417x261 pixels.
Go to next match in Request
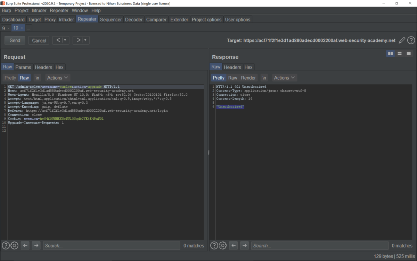(36, 245)
